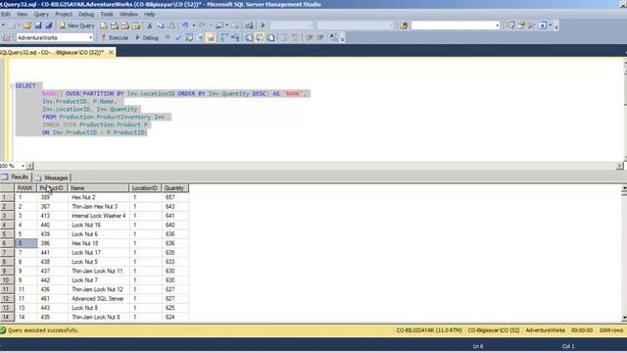Decrease indent of selected lines

(x=310, y=37)
